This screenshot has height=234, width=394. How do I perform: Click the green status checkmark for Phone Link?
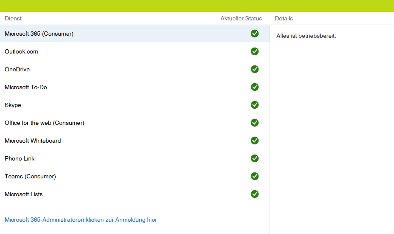(x=255, y=158)
